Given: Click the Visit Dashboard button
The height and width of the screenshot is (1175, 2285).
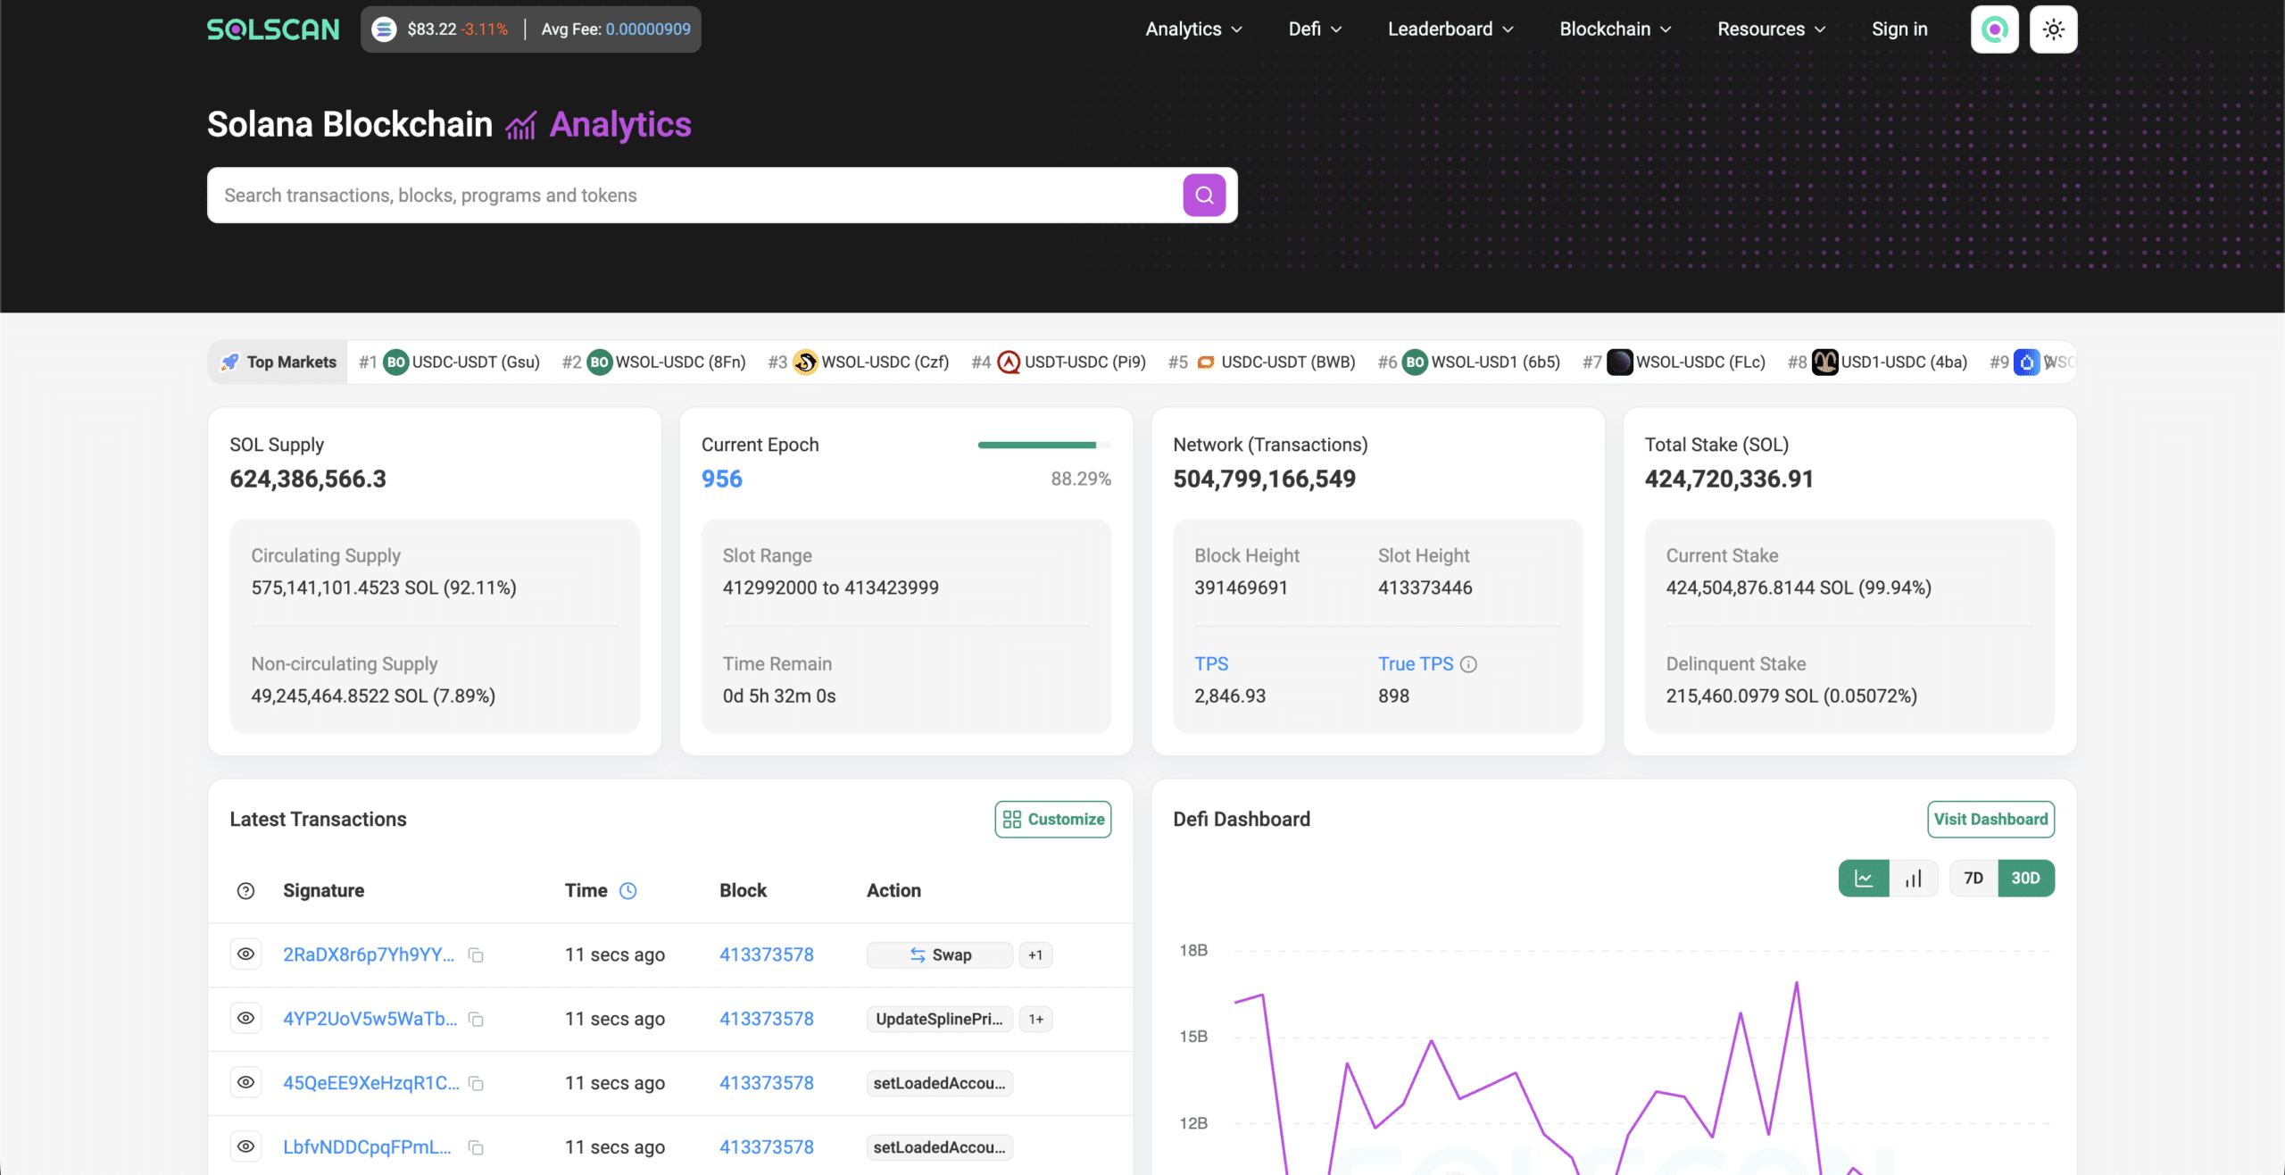Looking at the screenshot, I should (x=1990, y=819).
